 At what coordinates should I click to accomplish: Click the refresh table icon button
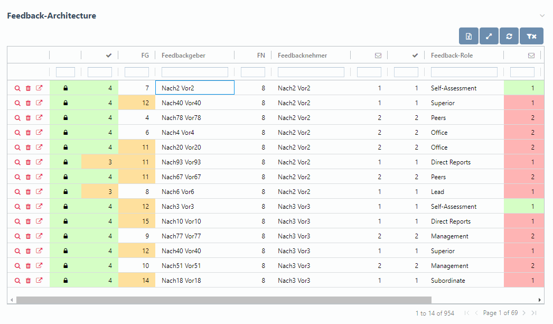pos(509,36)
